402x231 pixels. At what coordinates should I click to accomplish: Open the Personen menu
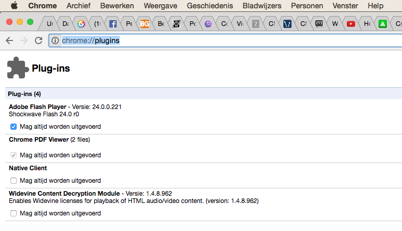click(307, 6)
